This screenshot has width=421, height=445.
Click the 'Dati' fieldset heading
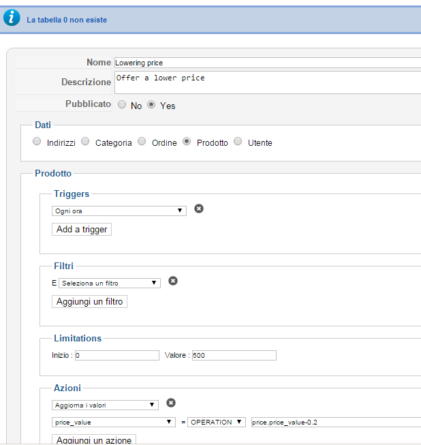tap(43, 125)
